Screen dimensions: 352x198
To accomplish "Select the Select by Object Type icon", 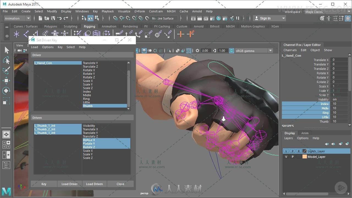I will click(x=90, y=18).
